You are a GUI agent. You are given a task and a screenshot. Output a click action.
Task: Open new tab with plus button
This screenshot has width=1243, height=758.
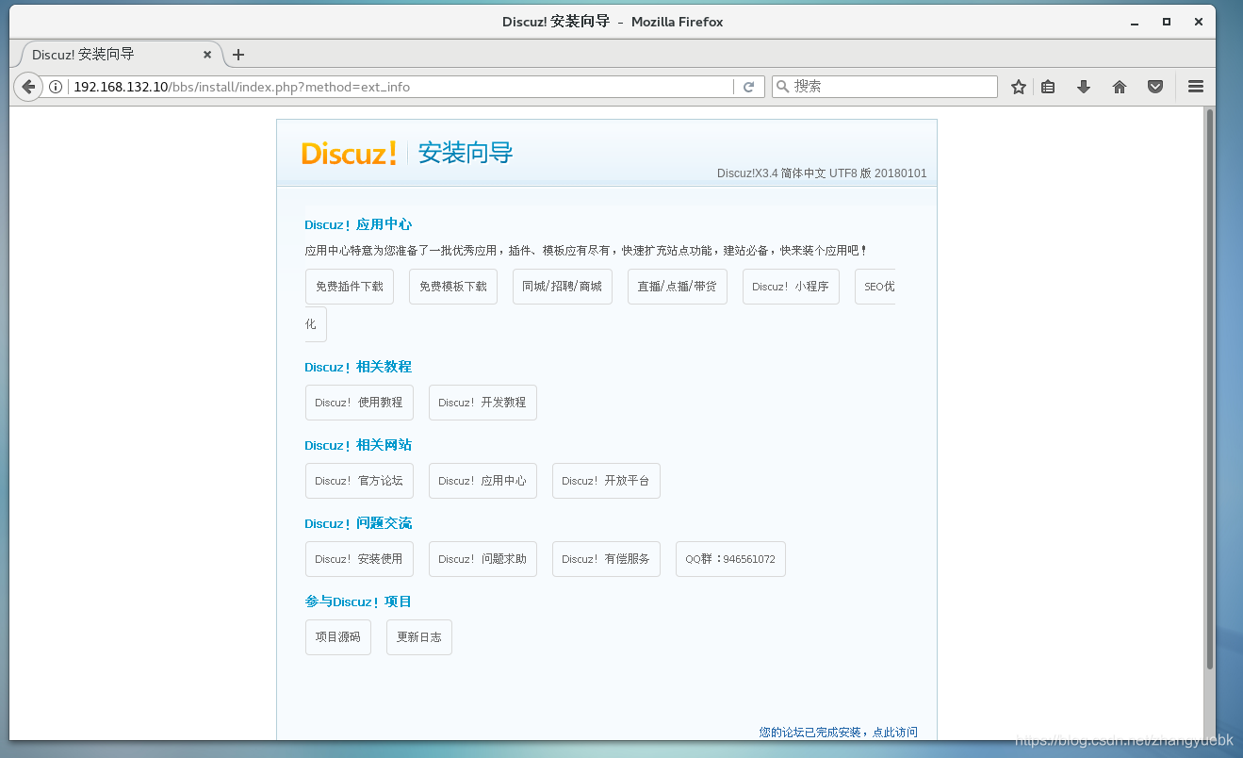[238, 55]
